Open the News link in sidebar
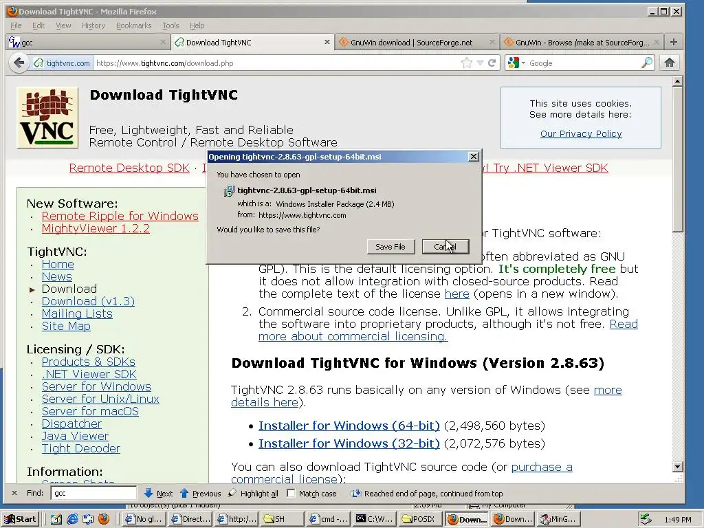The image size is (704, 528). click(56, 276)
